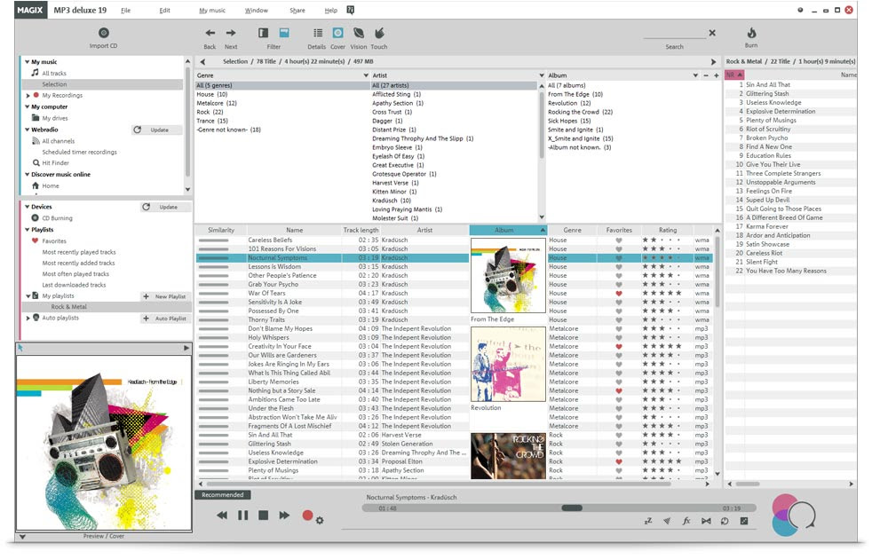Create an Auto Playlist
Screen dimensions: 872x559
pyautogui.click(x=164, y=319)
